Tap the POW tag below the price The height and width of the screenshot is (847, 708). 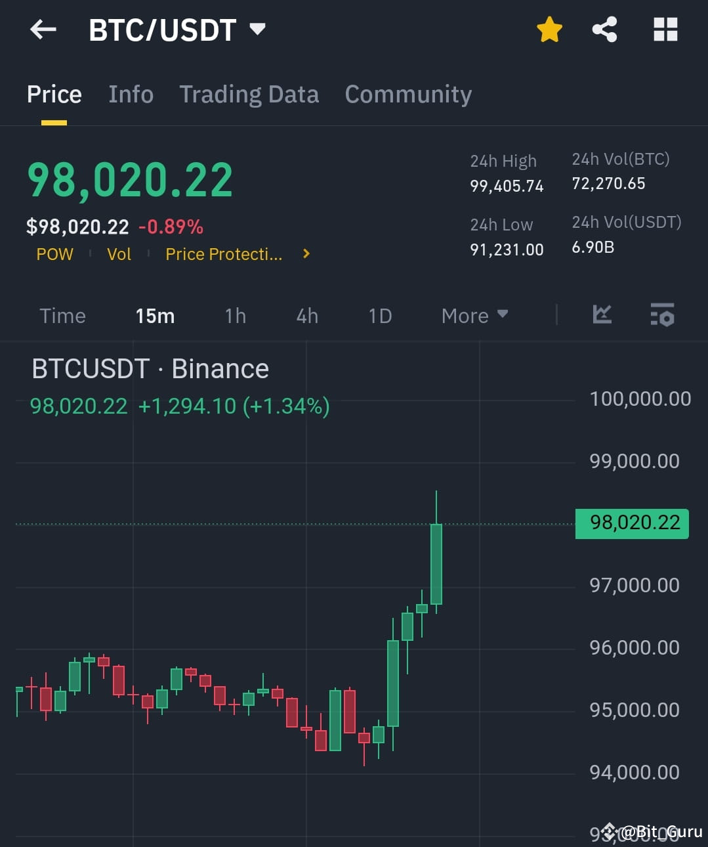pos(54,254)
